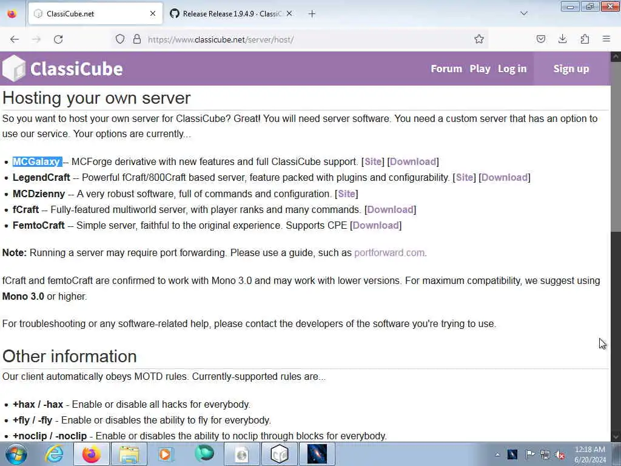Open the MCGalaxy Download link
Image resolution: width=621 pixels, height=466 pixels.
tap(412, 161)
